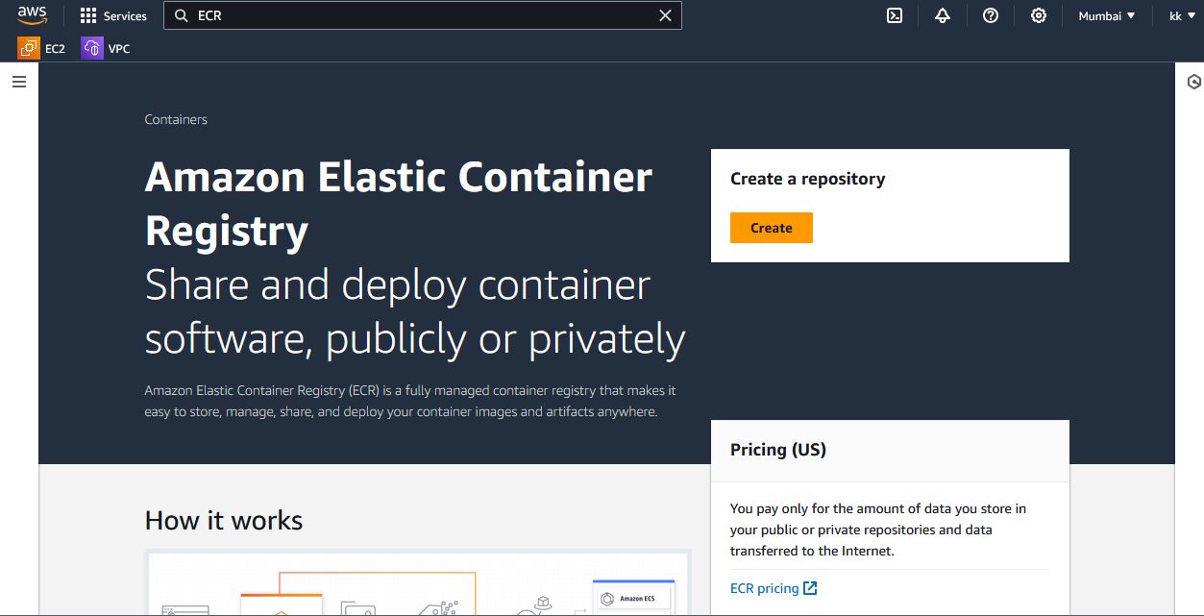Screen dimensions: 1204x616
Task: Open the help question mark icon
Action: pos(991,15)
